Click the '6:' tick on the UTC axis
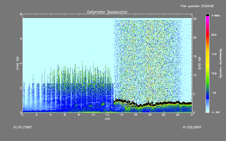The width and height of the screenshot is (226, 141). (x=65, y=115)
